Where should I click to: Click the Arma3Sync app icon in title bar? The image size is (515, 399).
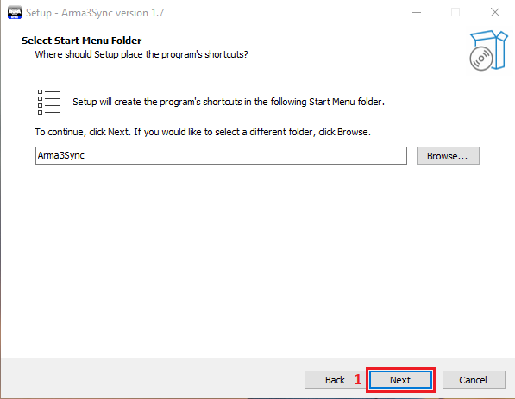click(15, 12)
